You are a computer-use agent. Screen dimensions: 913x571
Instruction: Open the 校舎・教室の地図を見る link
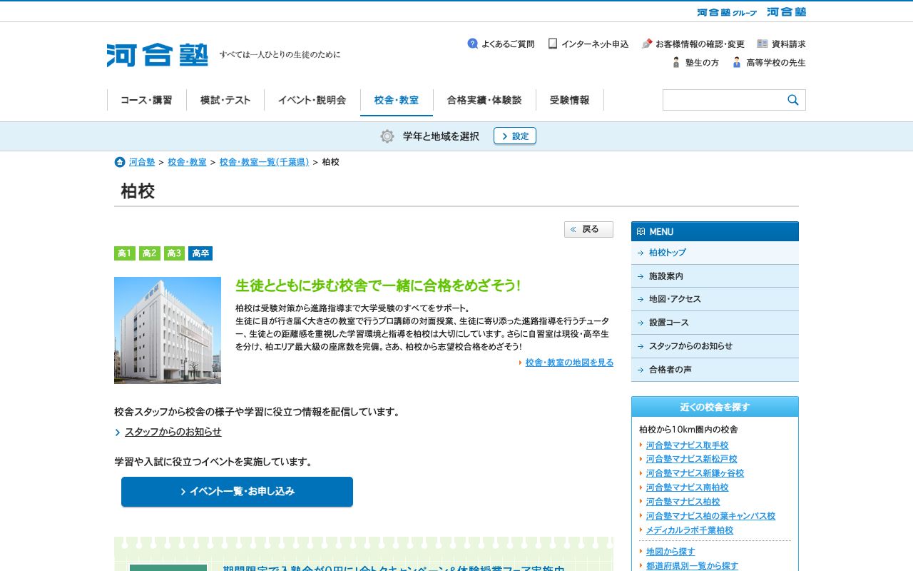(x=569, y=363)
